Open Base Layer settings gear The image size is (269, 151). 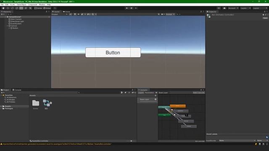[156, 99]
